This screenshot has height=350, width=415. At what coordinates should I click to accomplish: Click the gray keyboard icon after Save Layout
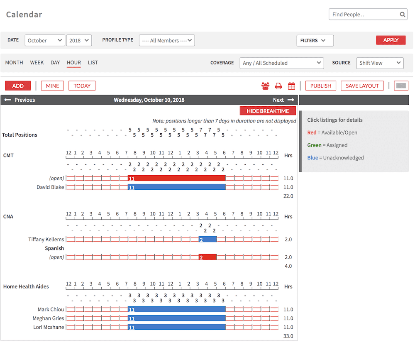[x=401, y=85]
